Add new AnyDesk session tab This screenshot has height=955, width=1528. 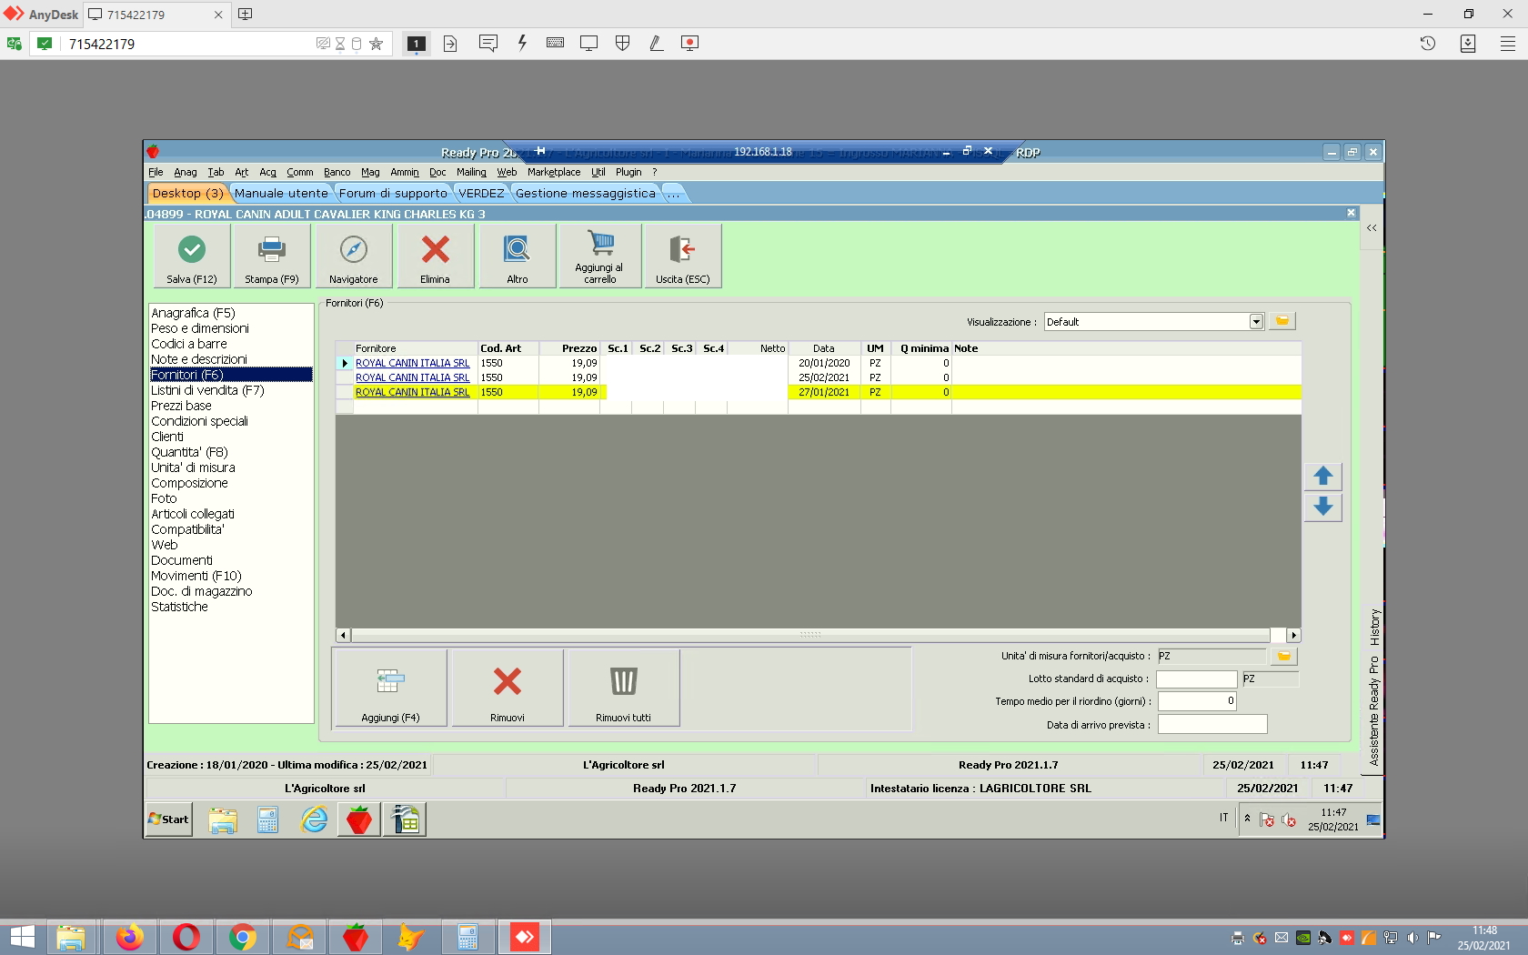click(245, 14)
